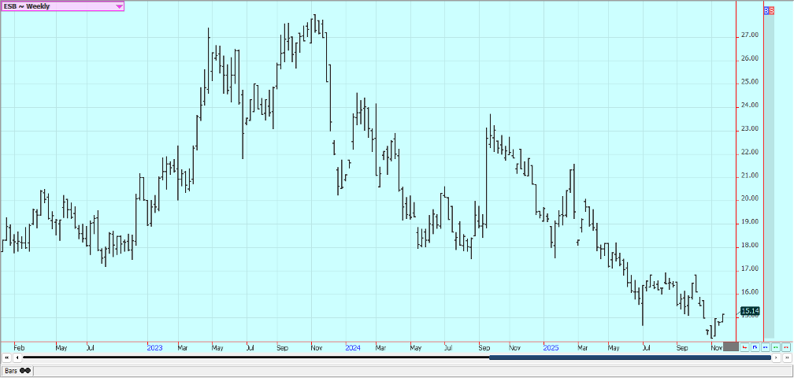Image resolution: width=794 pixels, height=378 pixels.
Task: Select the Bars tab at the bottom
Action: 17,370
